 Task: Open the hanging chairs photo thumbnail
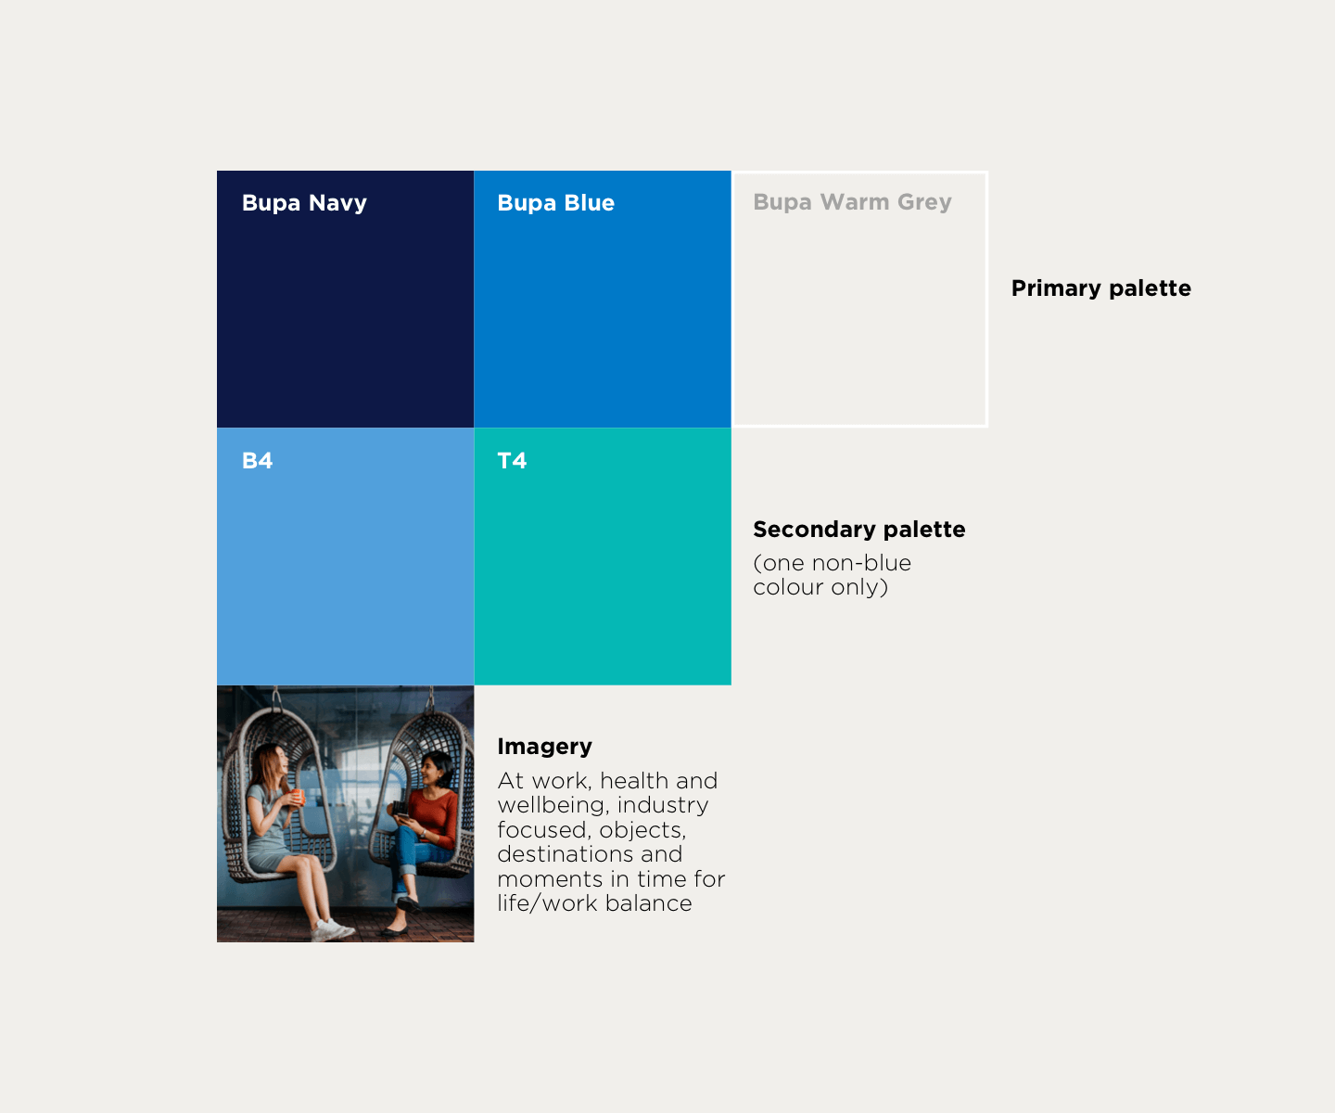tap(345, 814)
